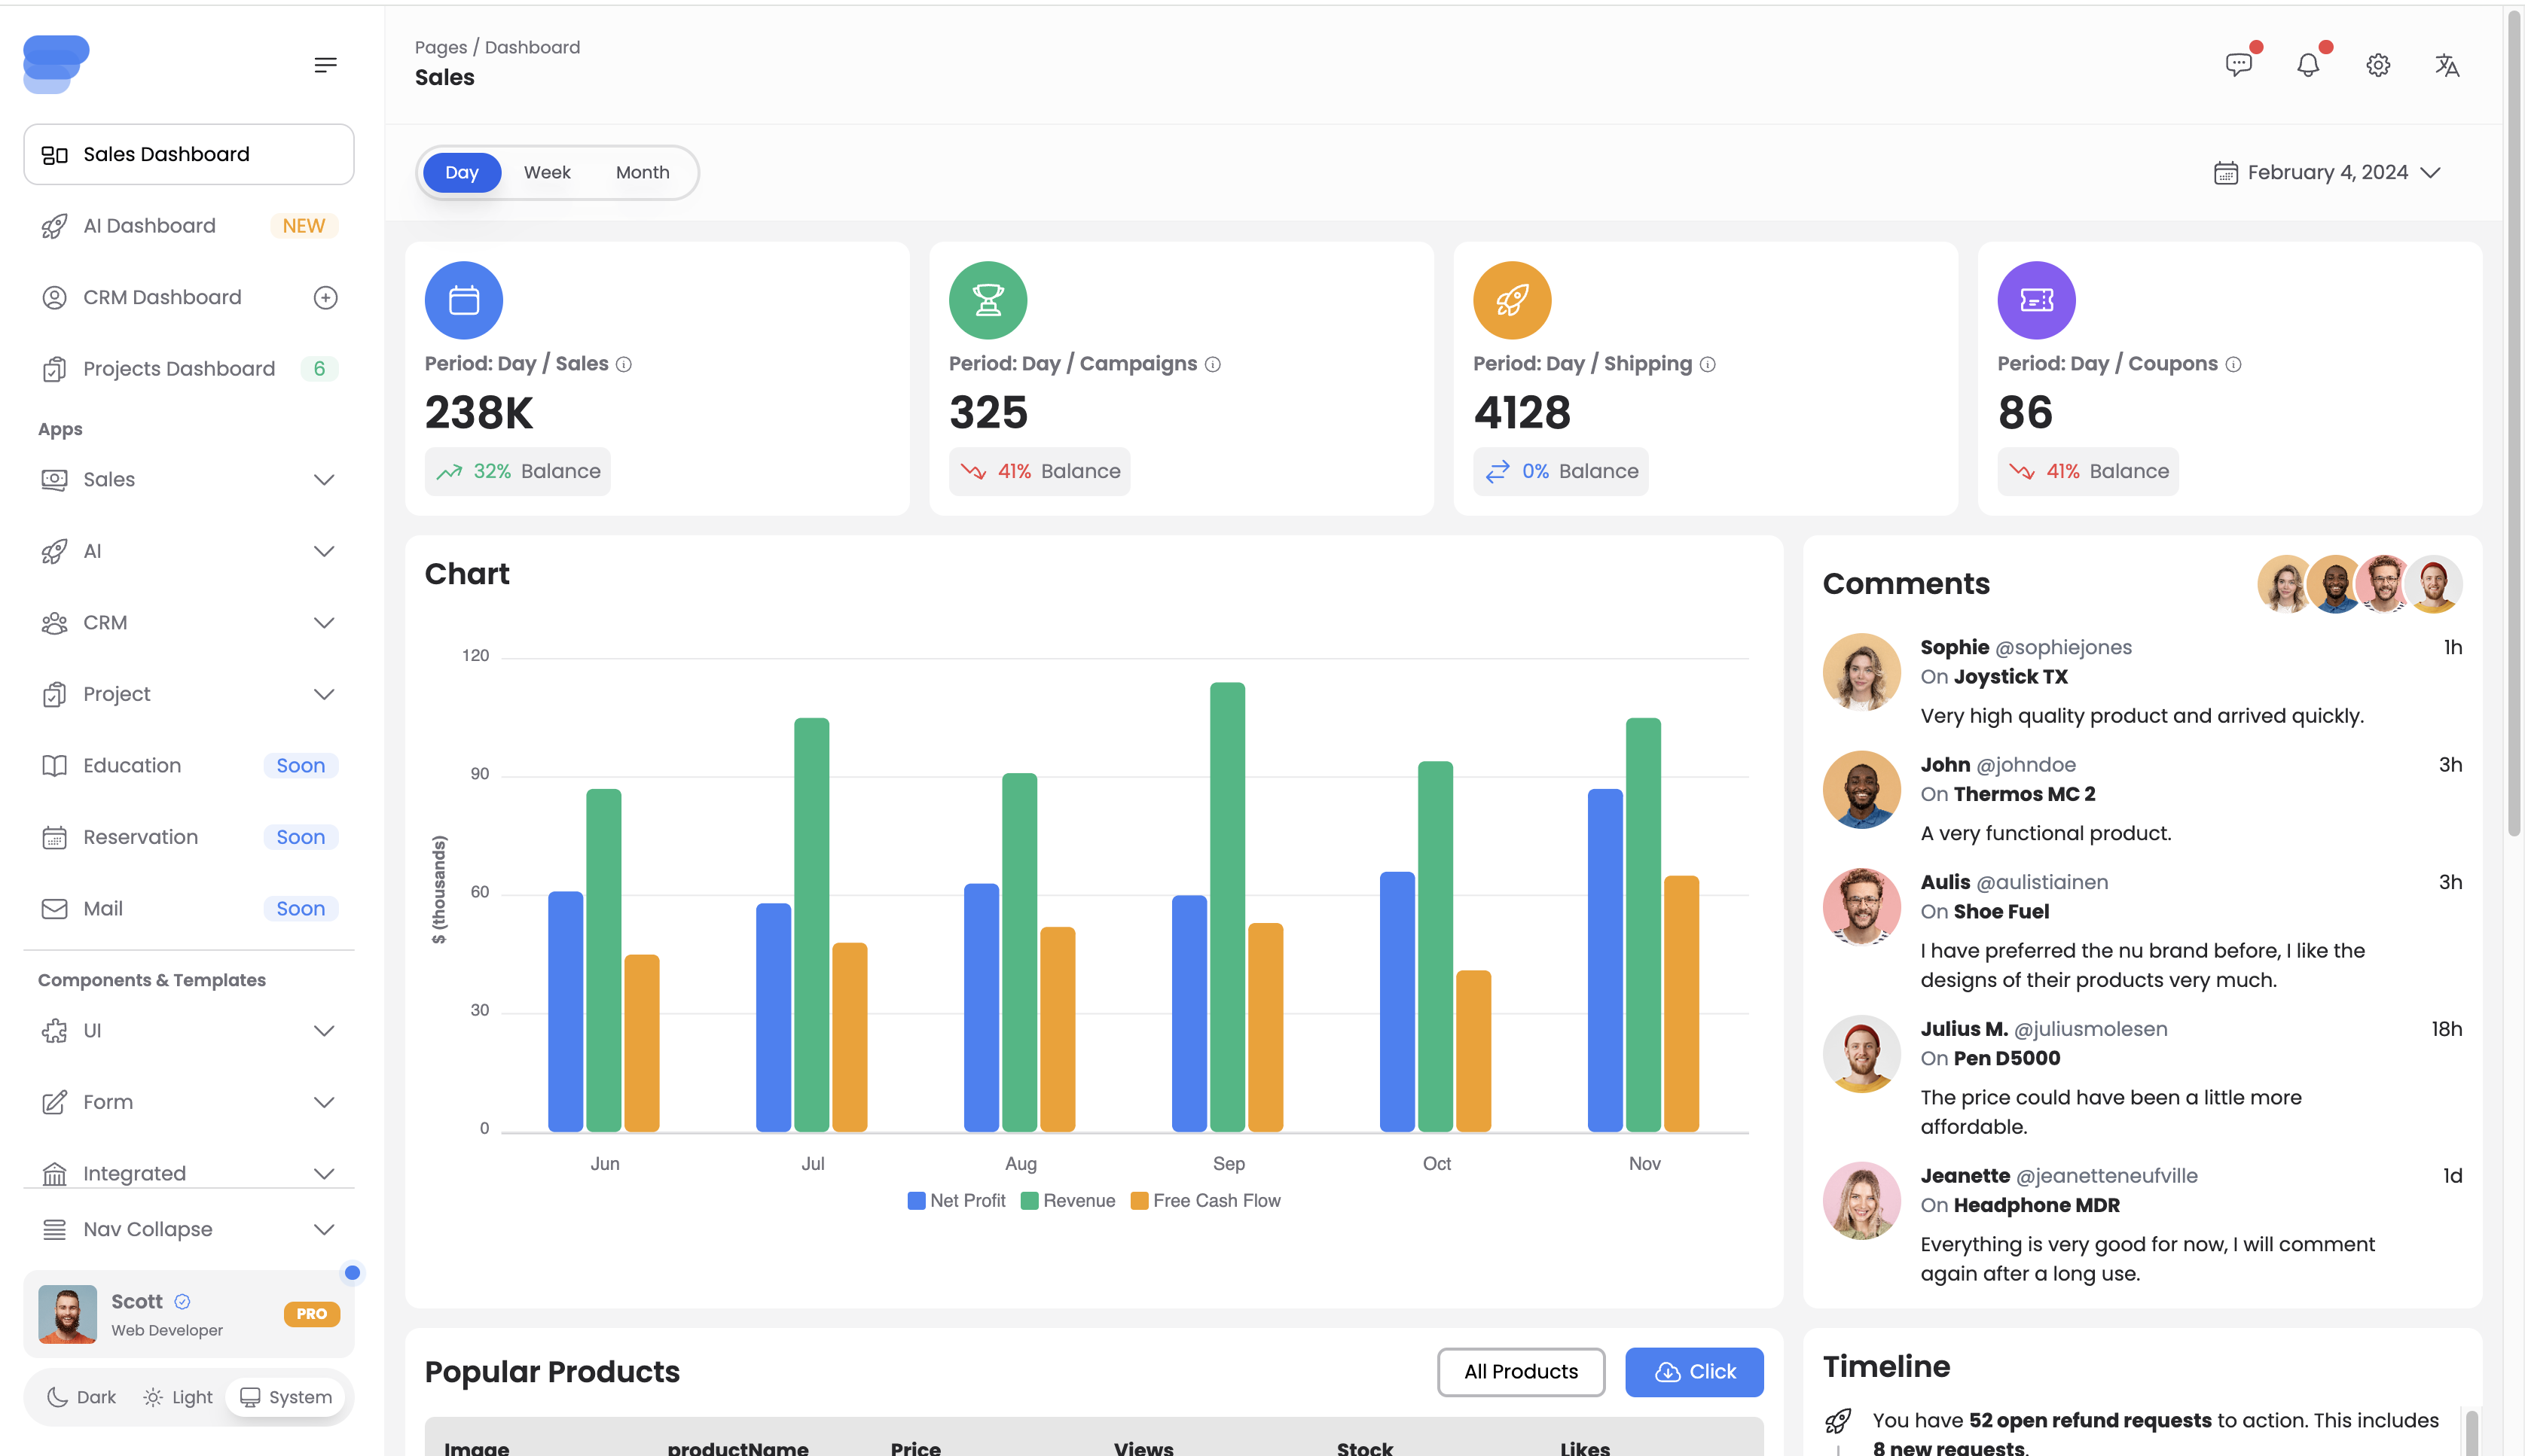Screen dimensions: 2525x1456
Task: Collapse sidebar with the hamburger menu icon
Action: point(325,65)
